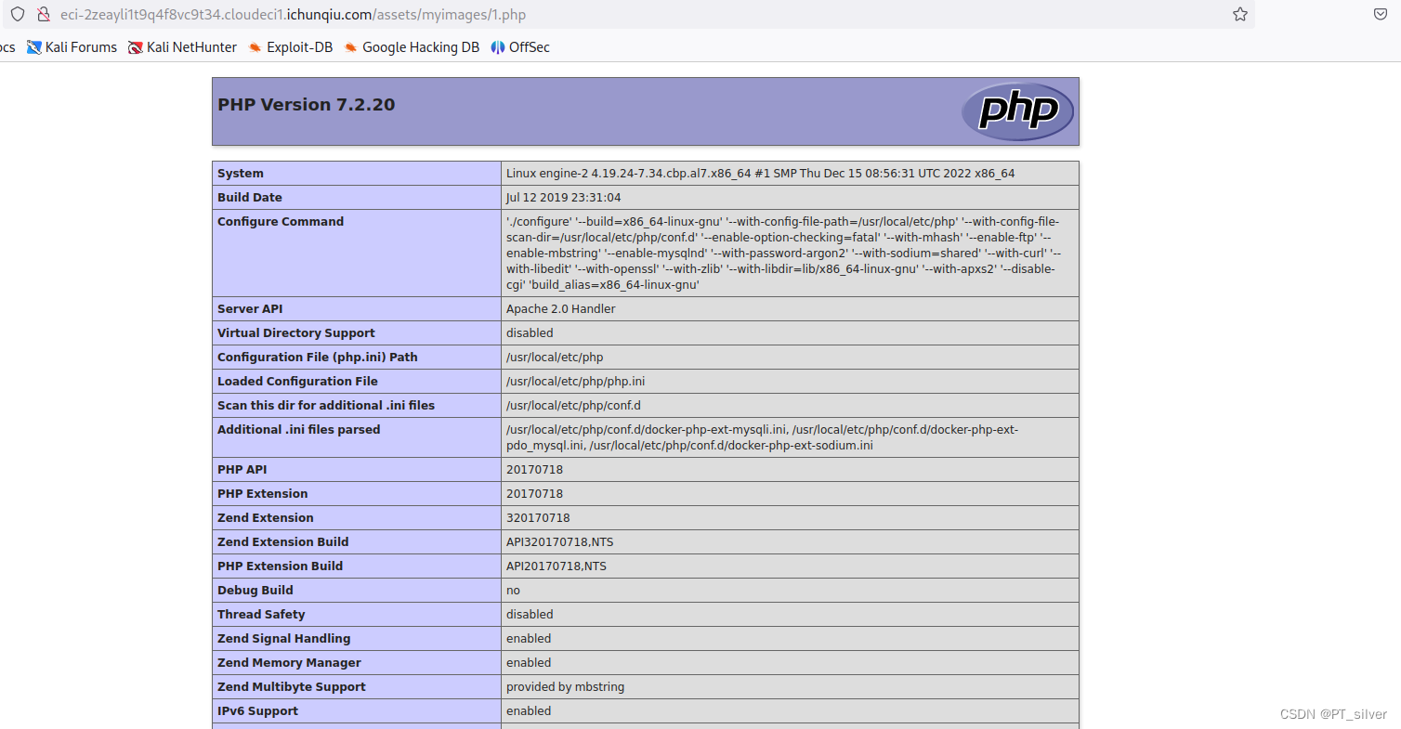1401x729 pixels.
Task: Select the Debug Build label
Action: tap(255, 591)
